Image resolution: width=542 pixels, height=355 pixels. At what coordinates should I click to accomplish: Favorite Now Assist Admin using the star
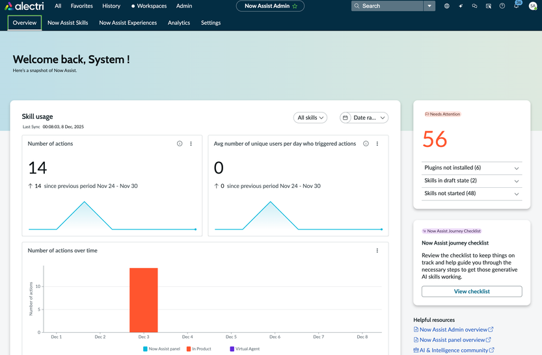[295, 6]
